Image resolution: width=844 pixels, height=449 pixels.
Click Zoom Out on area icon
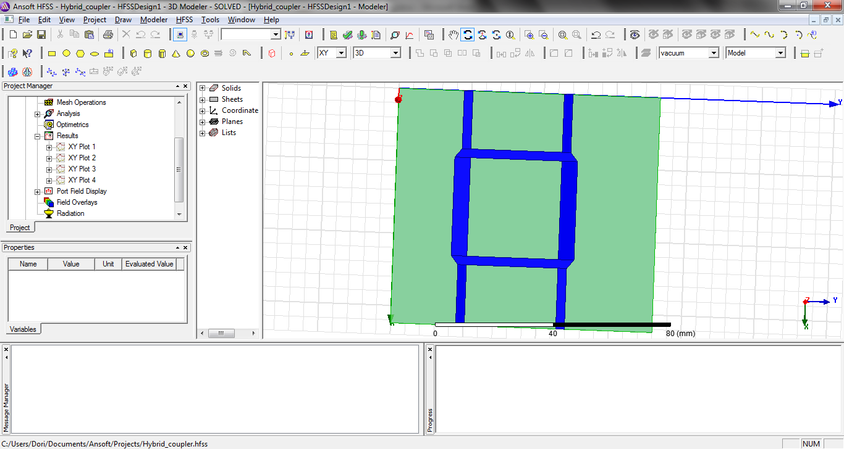[543, 35]
